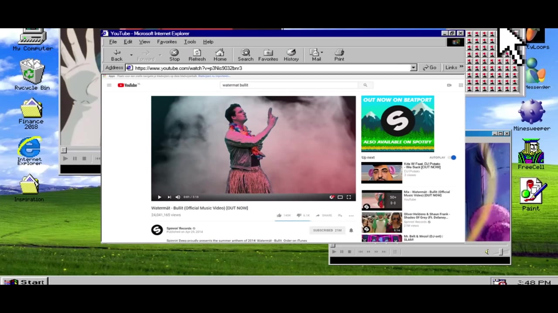Click the notification bell next to Subscribed

click(351, 230)
